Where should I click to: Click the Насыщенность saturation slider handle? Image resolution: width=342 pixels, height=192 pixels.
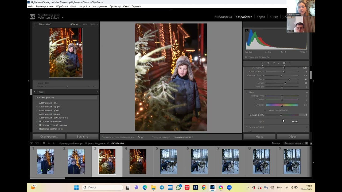click(281, 115)
